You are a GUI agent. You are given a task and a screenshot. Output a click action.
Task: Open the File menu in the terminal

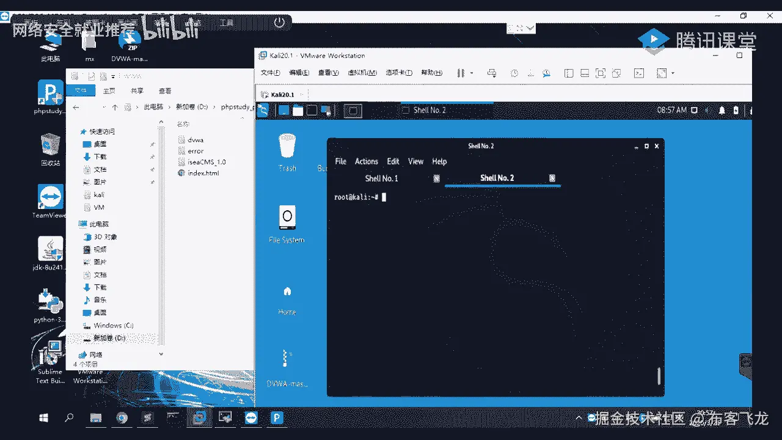coord(340,161)
